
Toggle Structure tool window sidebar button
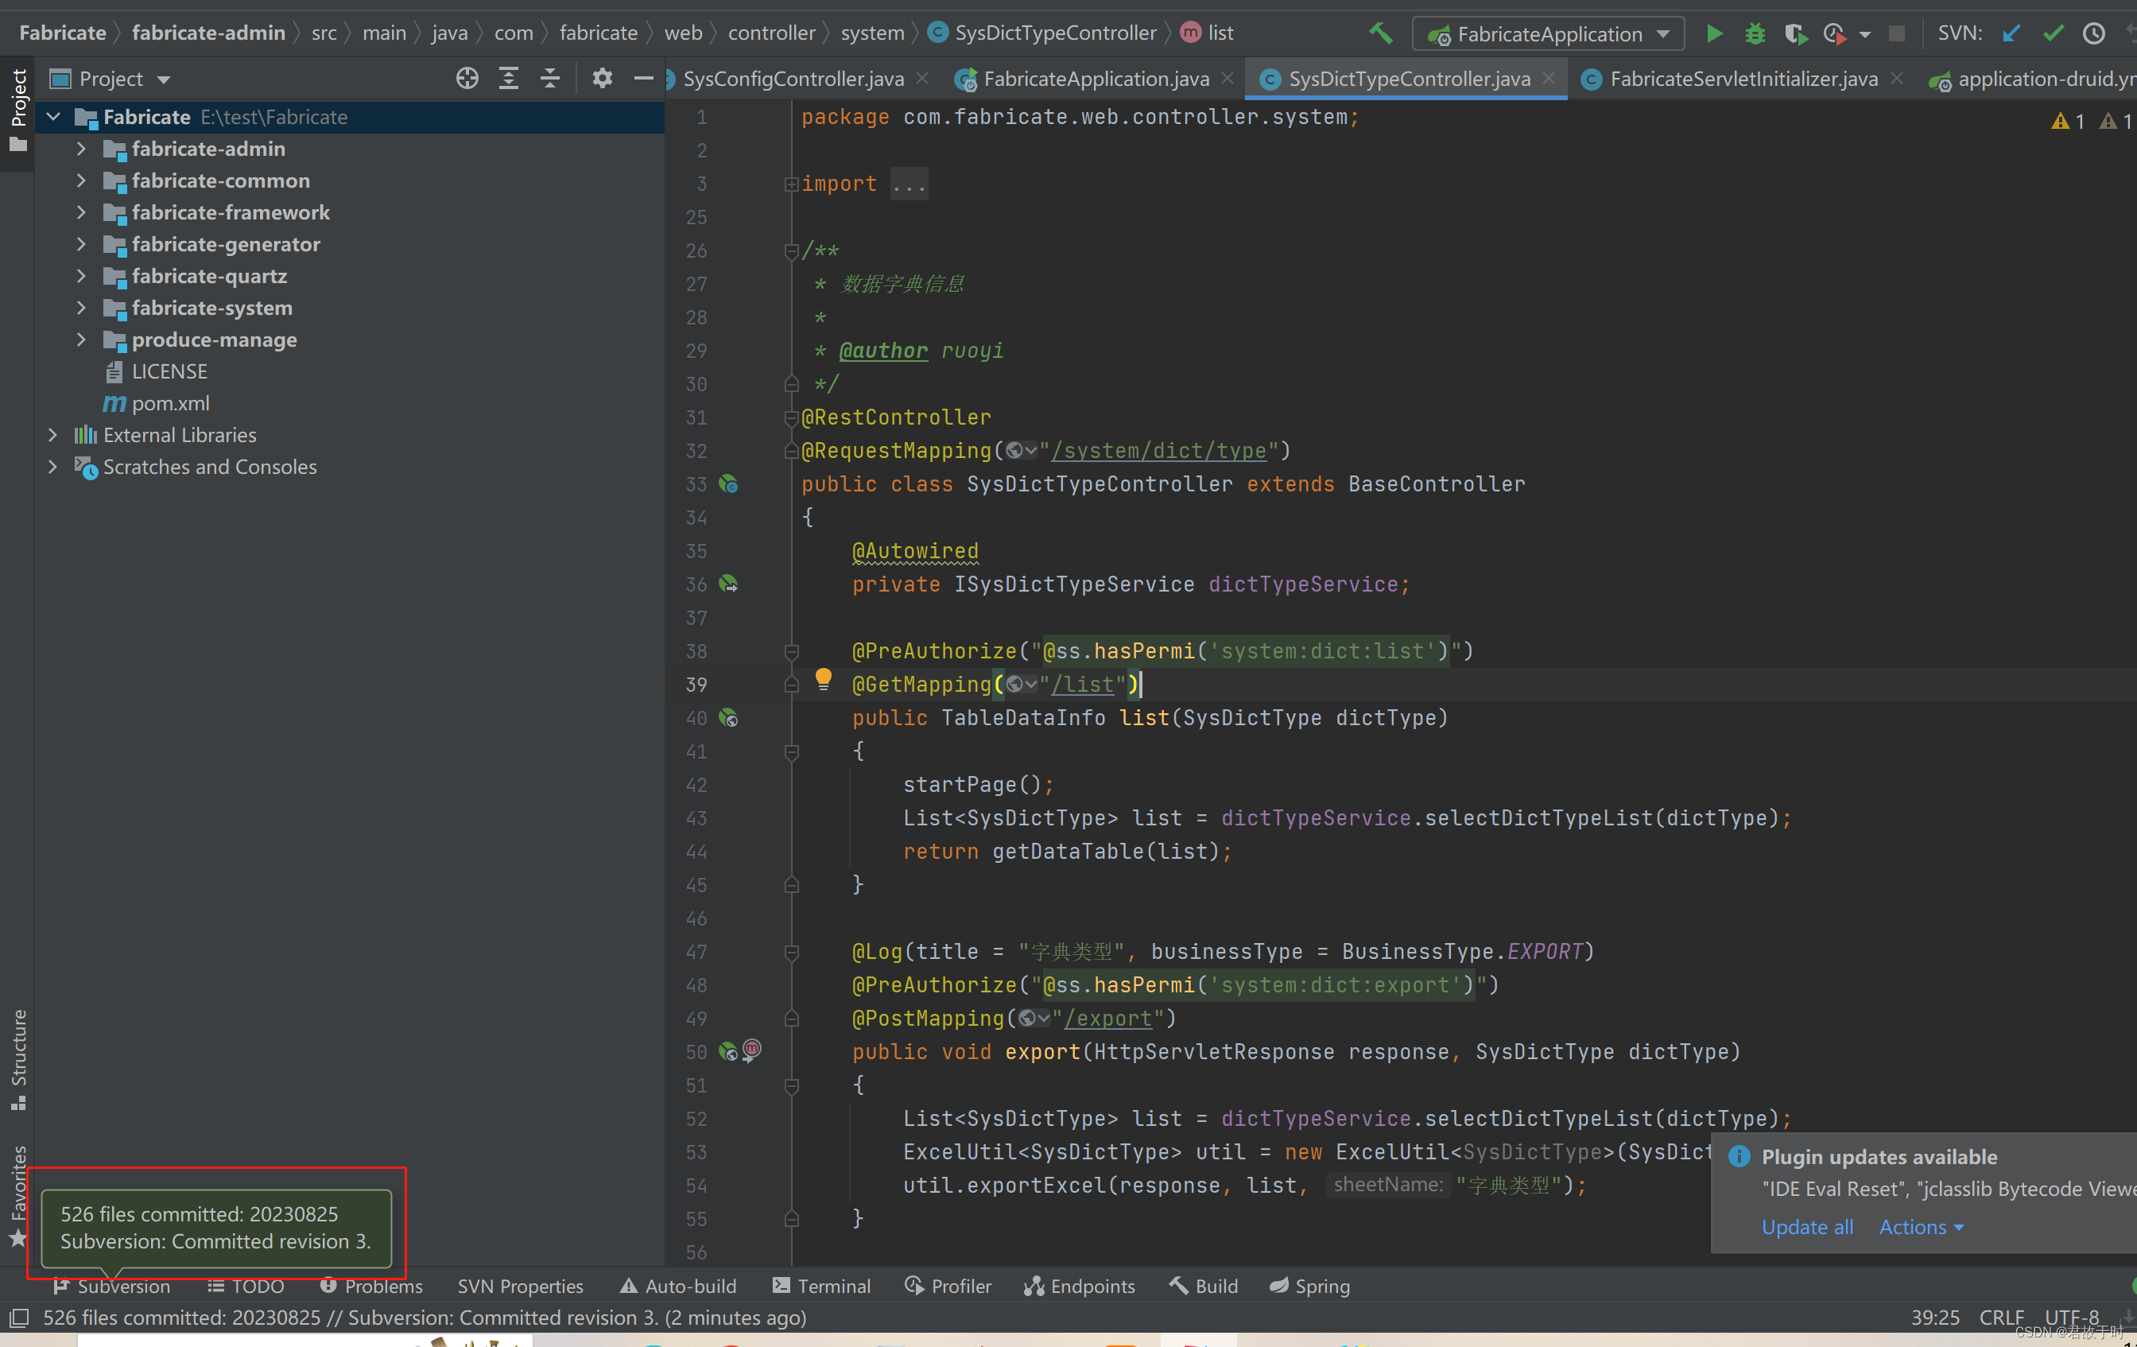pos(17,1058)
